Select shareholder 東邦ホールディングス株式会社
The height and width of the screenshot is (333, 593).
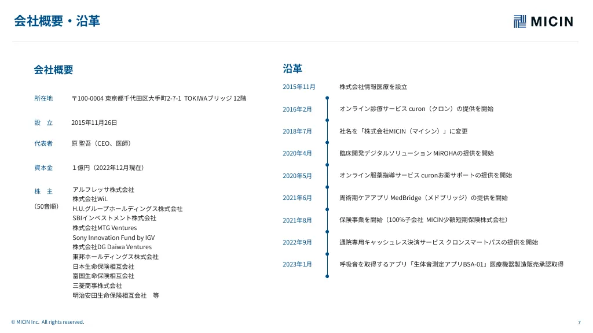(x=115, y=257)
